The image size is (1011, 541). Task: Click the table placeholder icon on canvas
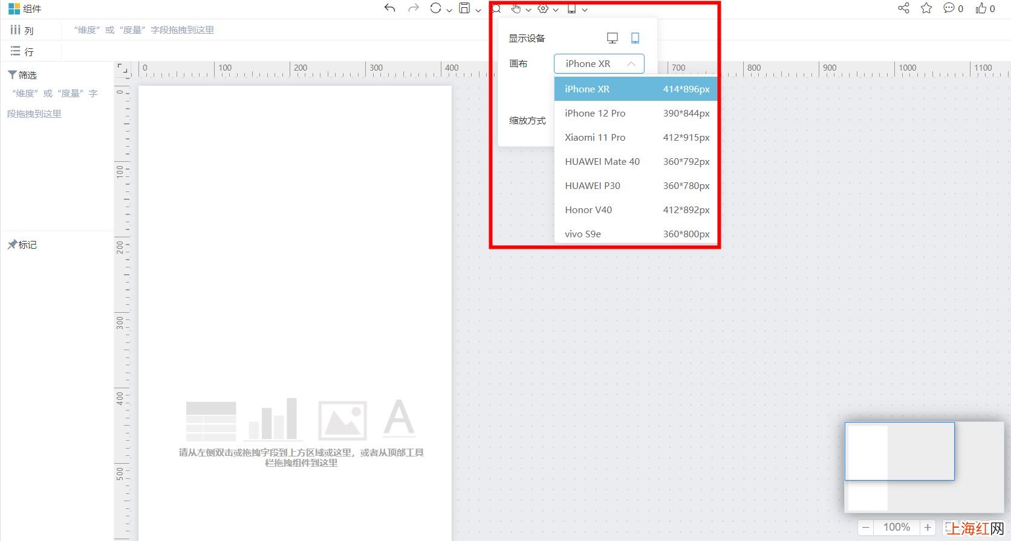211,421
